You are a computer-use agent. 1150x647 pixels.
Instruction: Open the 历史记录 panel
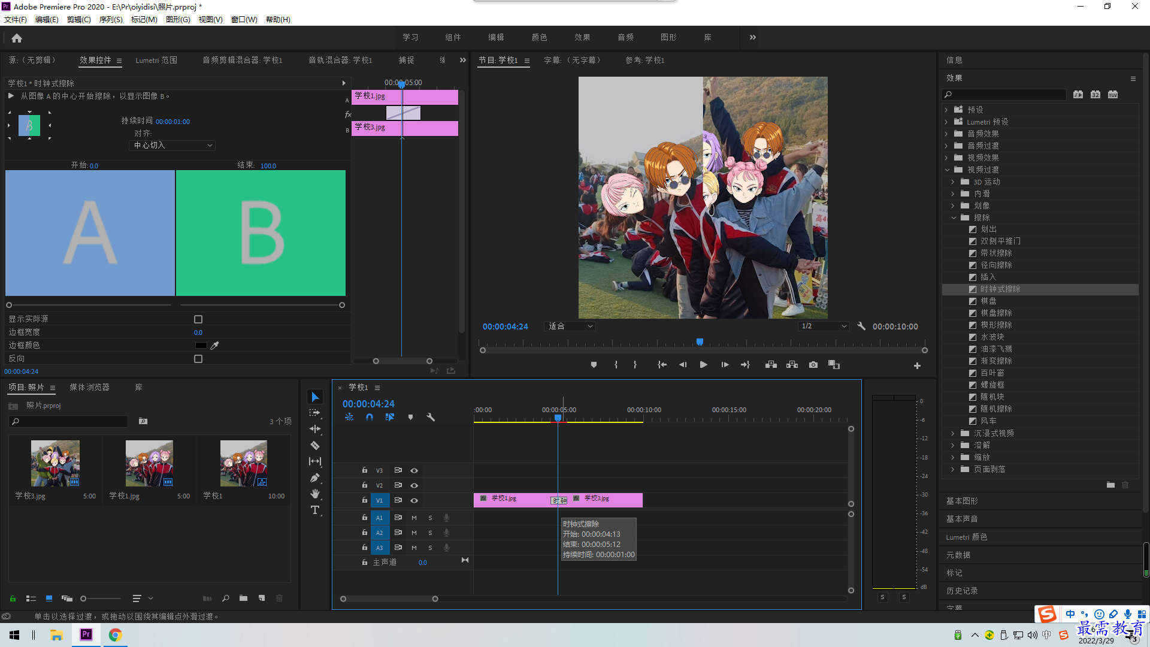click(962, 591)
